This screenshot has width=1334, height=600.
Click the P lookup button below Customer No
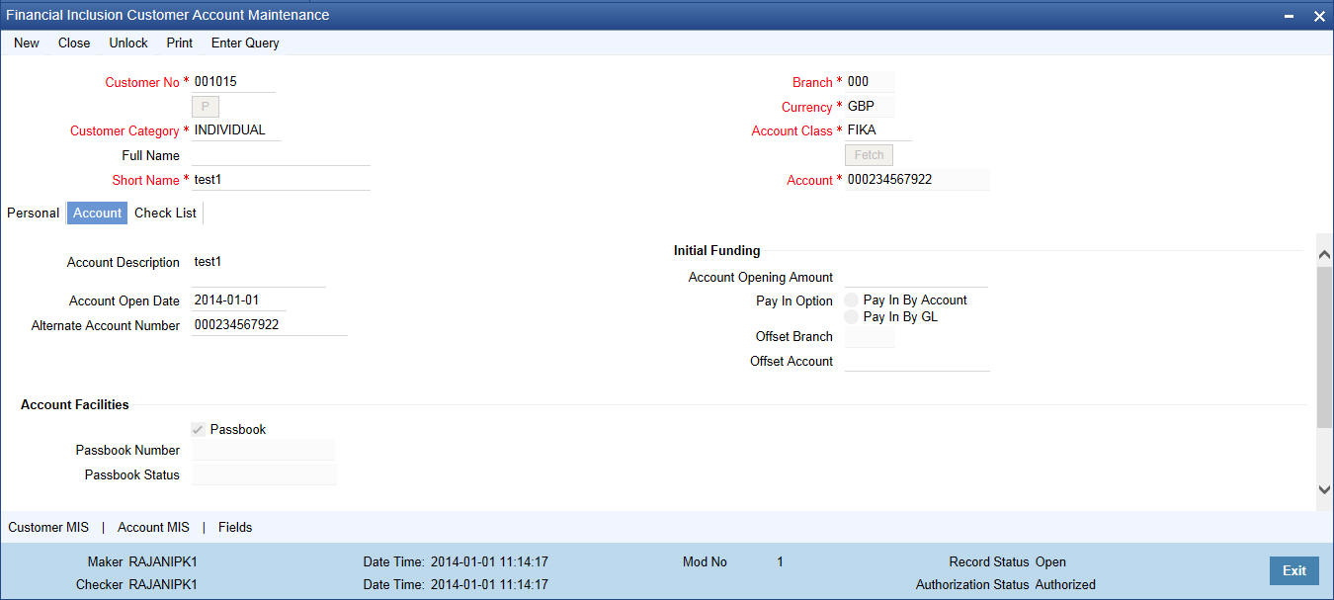[x=205, y=106]
